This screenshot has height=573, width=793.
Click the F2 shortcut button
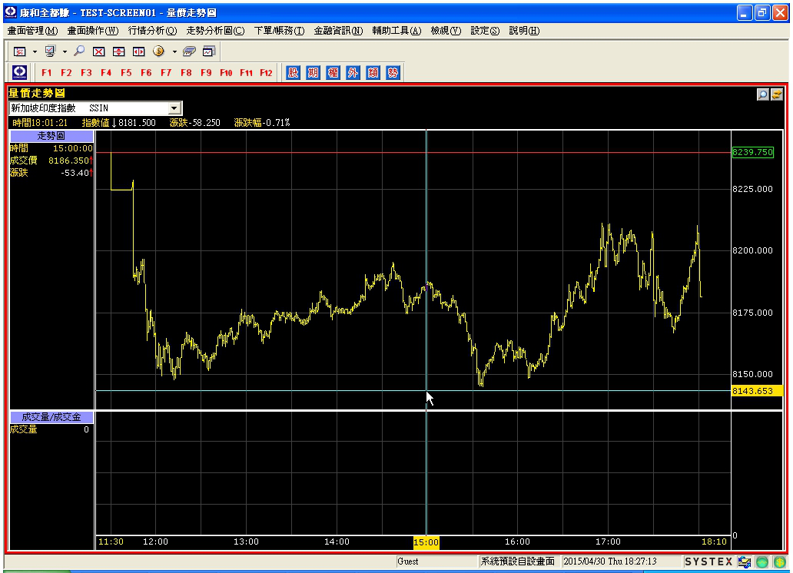click(x=66, y=73)
